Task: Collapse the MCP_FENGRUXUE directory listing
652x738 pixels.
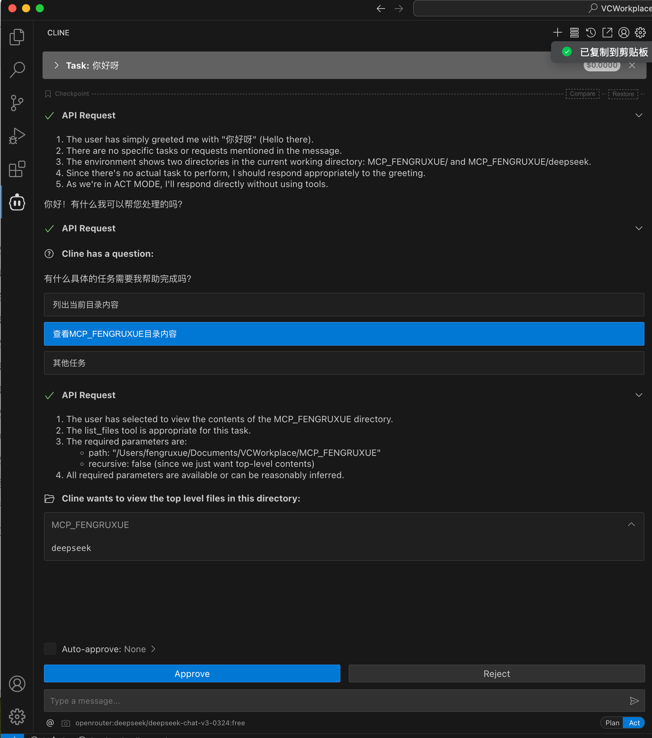Action: (631, 524)
